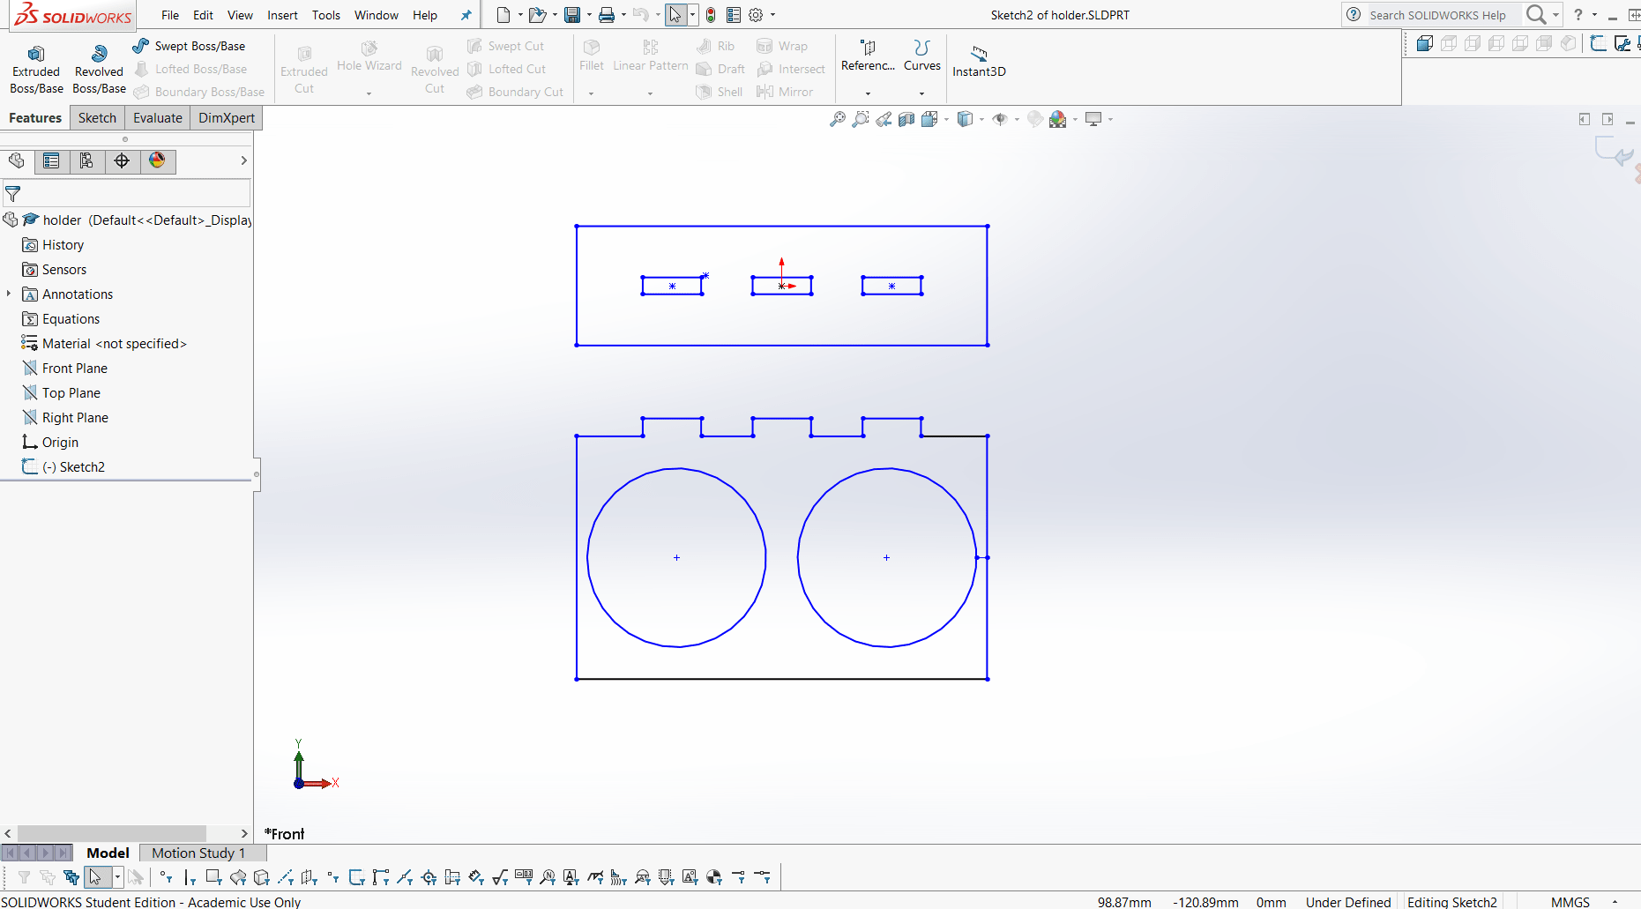1641x909 pixels.
Task: Return to the Previous View
Action: (884, 119)
